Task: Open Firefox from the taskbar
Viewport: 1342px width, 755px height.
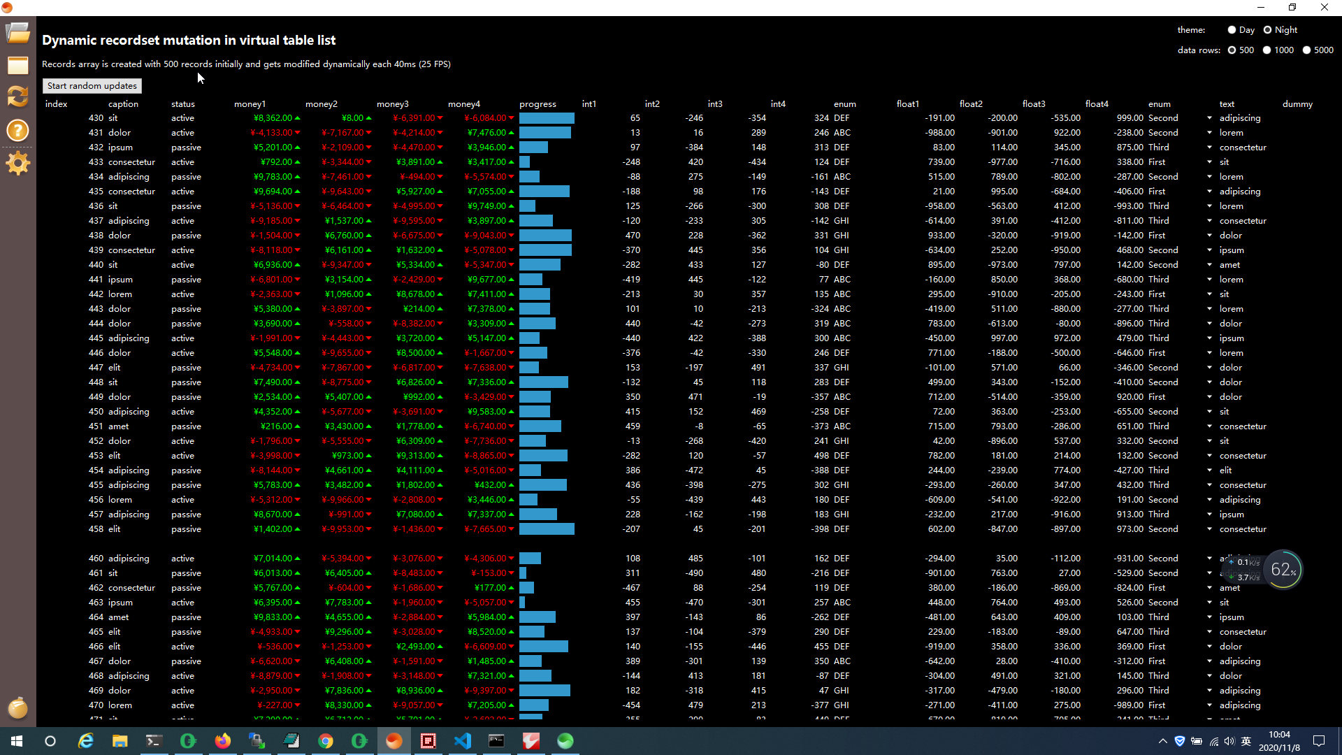Action: point(223,741)
